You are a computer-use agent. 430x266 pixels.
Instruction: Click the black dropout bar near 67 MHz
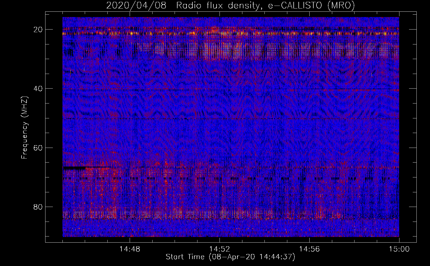pos(74,168)
